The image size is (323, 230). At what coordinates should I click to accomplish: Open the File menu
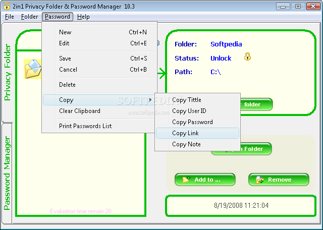coord(10,17)
